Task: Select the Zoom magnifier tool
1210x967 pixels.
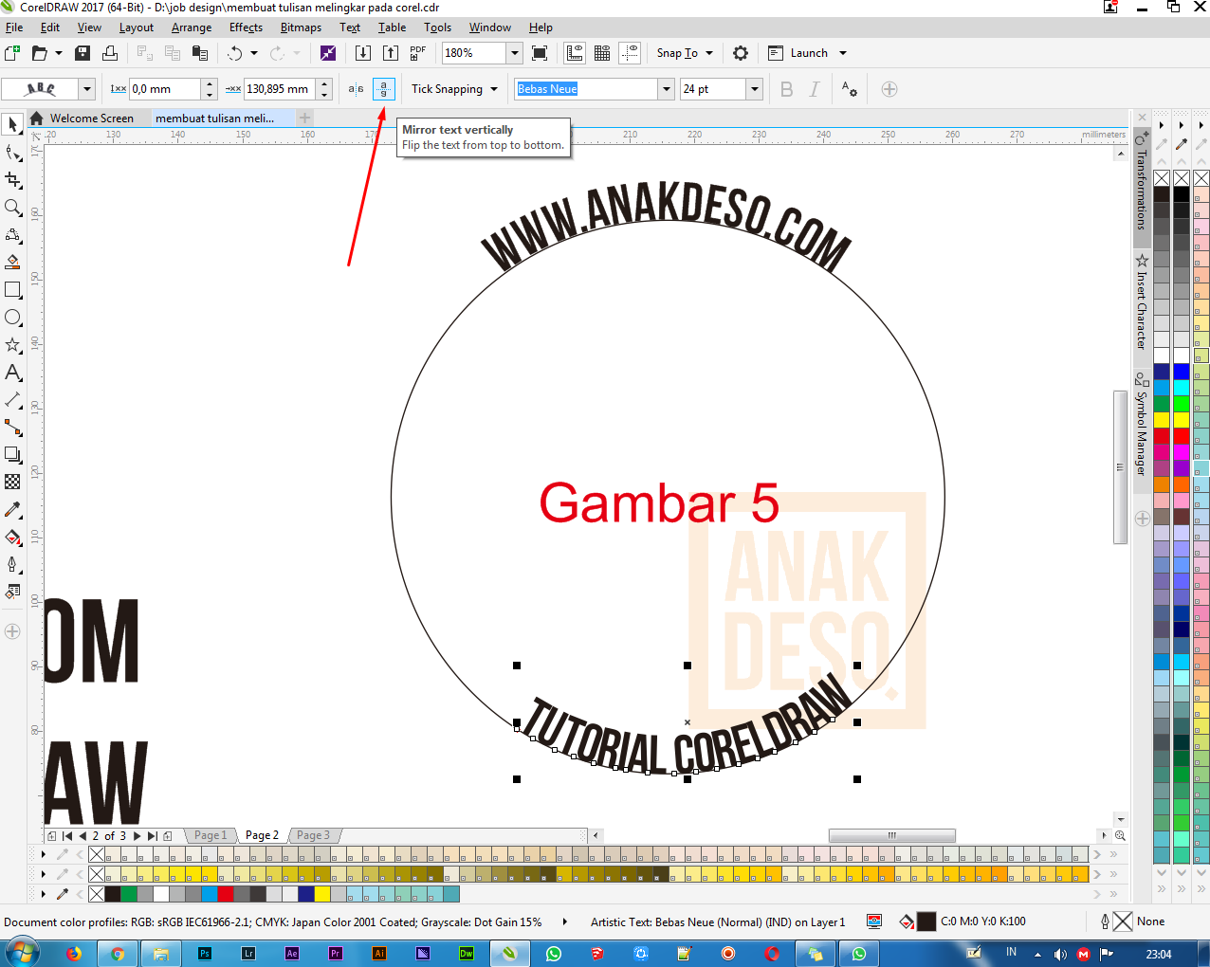Action: [12, 208]
